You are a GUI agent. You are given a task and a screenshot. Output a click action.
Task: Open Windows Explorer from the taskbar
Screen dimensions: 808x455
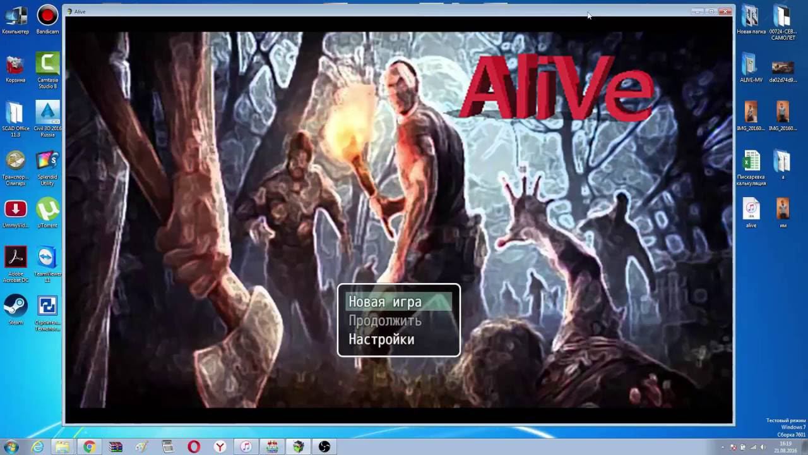tap(63, 447)
